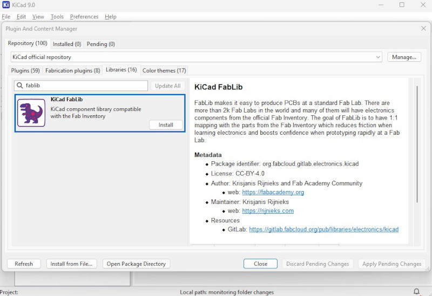The image size is (432, 296).
Task: Select the Fabrication plugins (8) tab
Action: coord(73,70)
